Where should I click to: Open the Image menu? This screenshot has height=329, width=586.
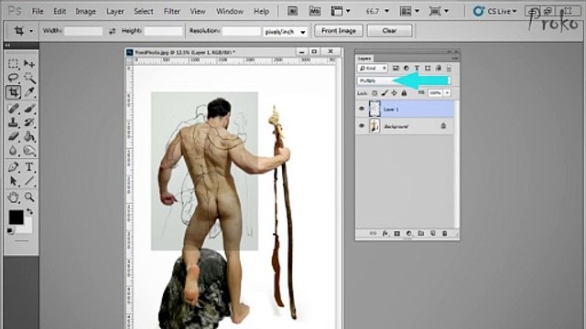pos(85,12)
